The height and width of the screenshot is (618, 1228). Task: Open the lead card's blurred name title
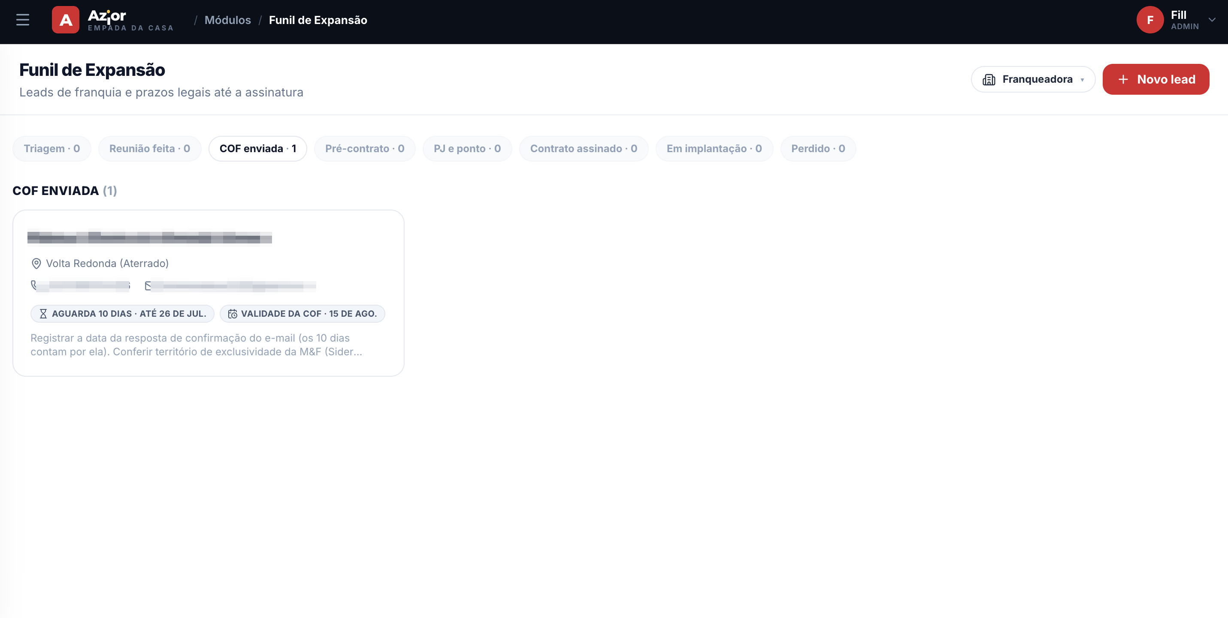150,237
